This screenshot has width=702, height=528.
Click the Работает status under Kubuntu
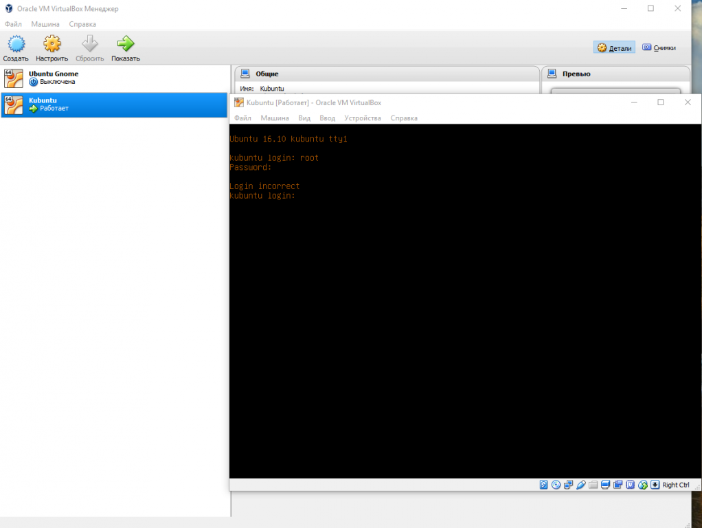point(54,109)
